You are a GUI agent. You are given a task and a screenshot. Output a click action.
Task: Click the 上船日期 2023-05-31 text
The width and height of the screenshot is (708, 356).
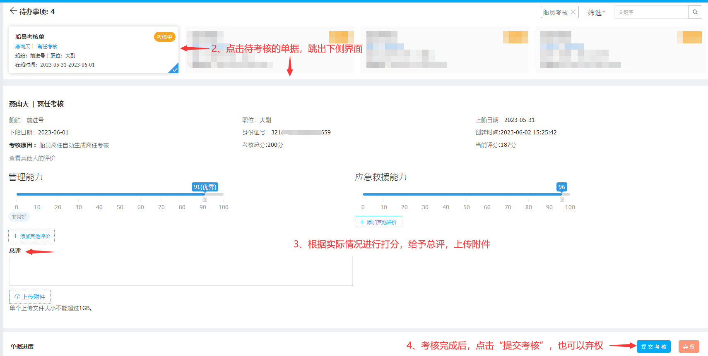coord(505,120)
